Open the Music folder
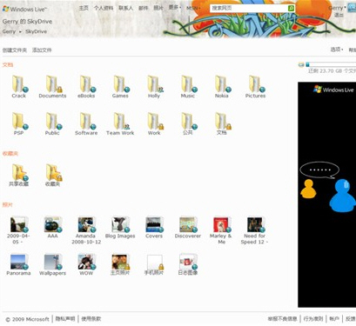The width and height of the screenshot is (356, 326). (x=188, y=86)
